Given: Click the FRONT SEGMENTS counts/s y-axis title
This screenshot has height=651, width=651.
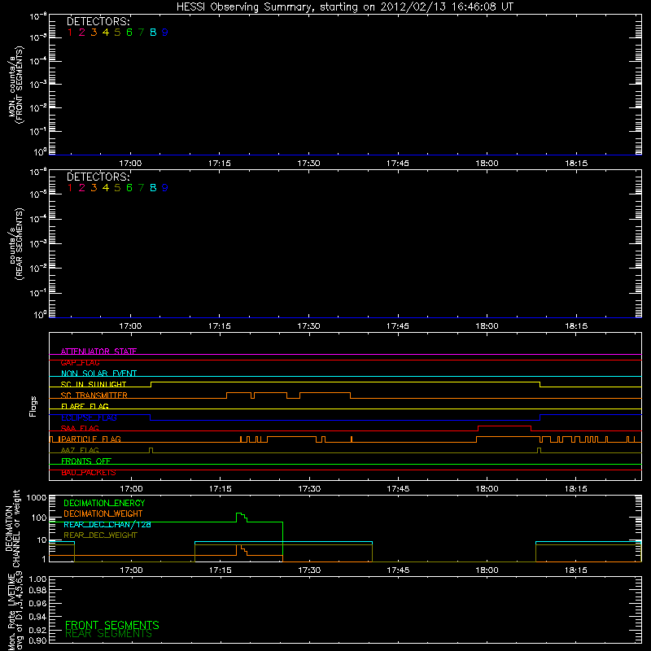Looking at the screenshot, I should [x=16, y=85].
